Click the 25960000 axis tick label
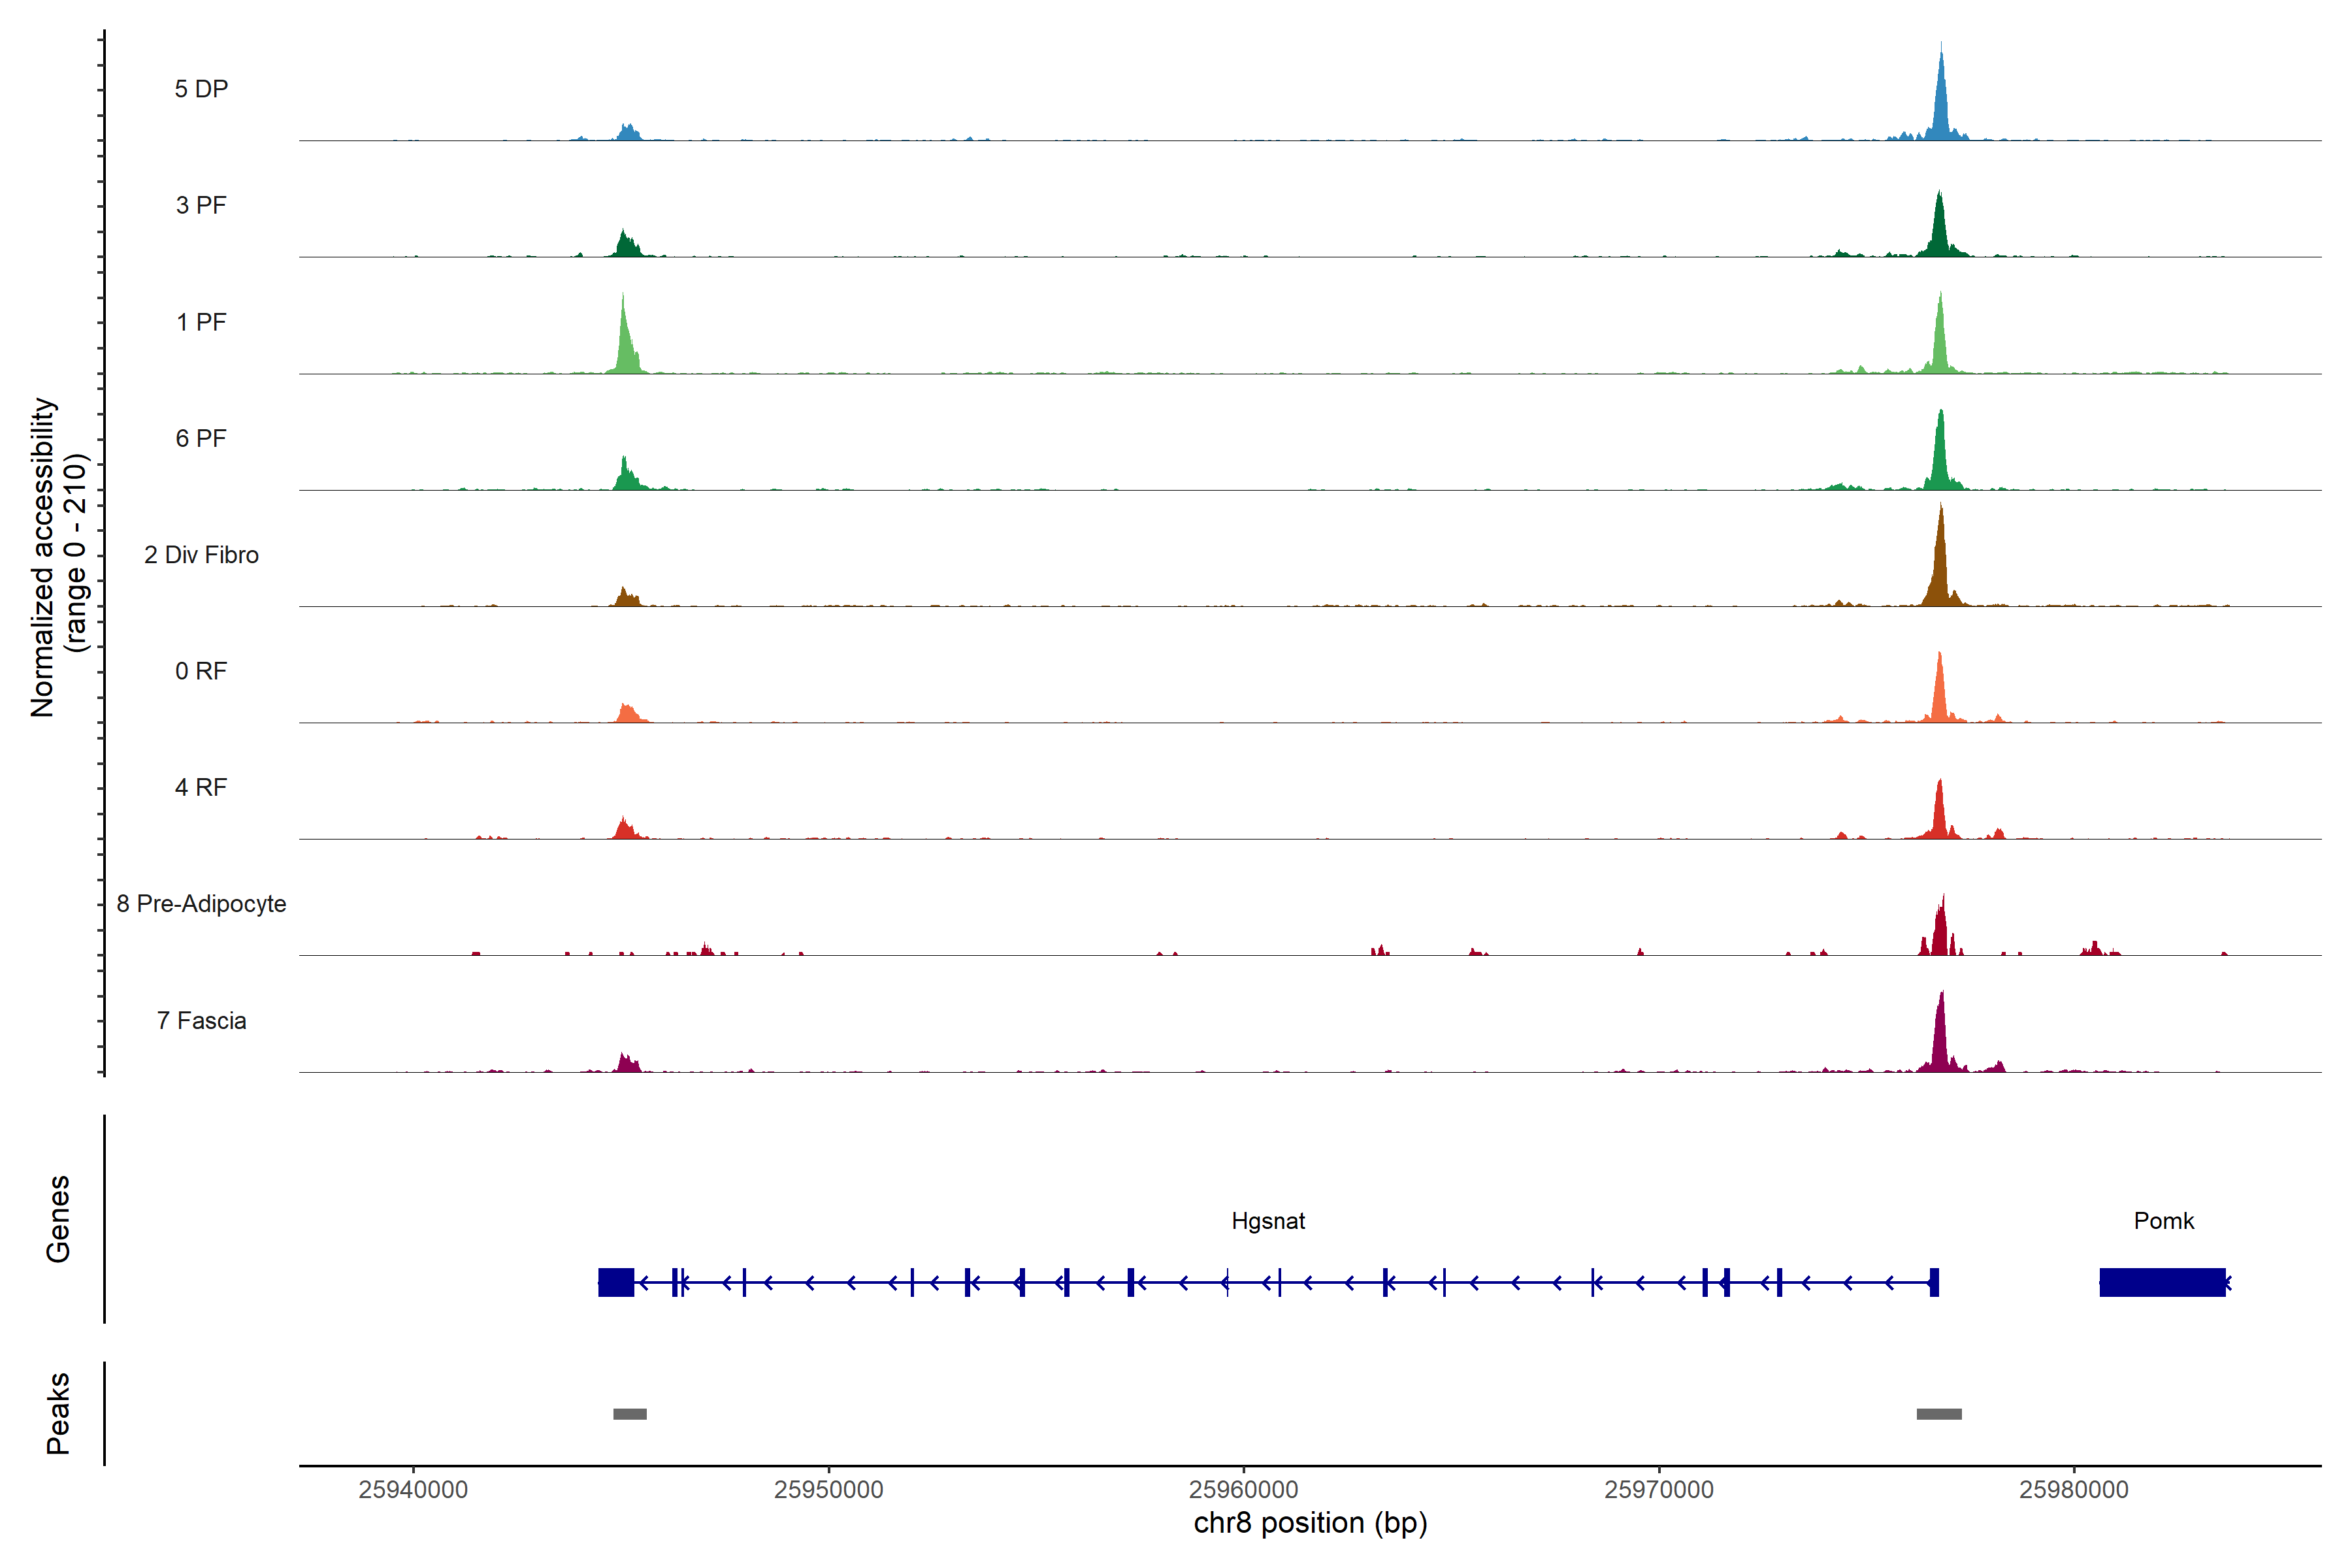 point(1243,1490)
